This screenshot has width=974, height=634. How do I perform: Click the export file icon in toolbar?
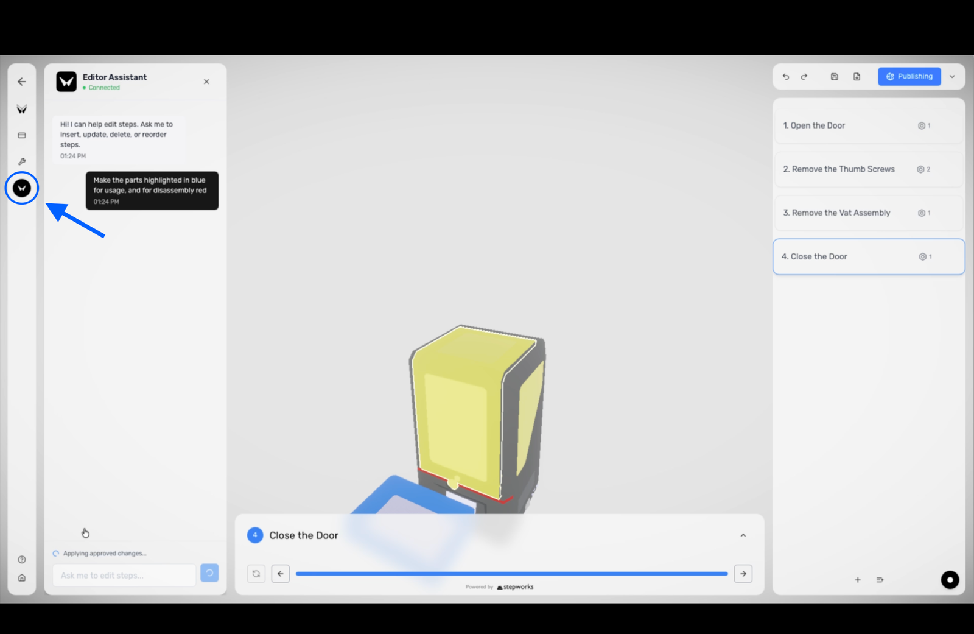click(857, 77)
